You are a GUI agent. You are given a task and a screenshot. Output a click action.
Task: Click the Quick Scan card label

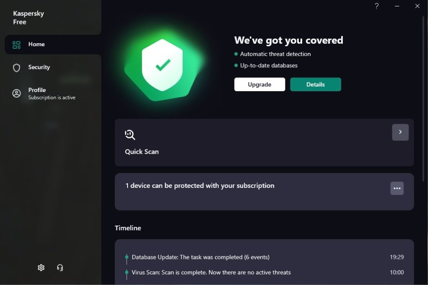pos(142,151)
